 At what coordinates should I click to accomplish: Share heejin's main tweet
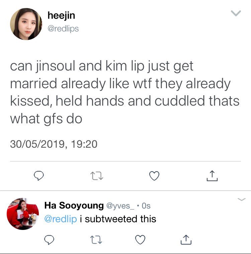click(x=212, y=176)
